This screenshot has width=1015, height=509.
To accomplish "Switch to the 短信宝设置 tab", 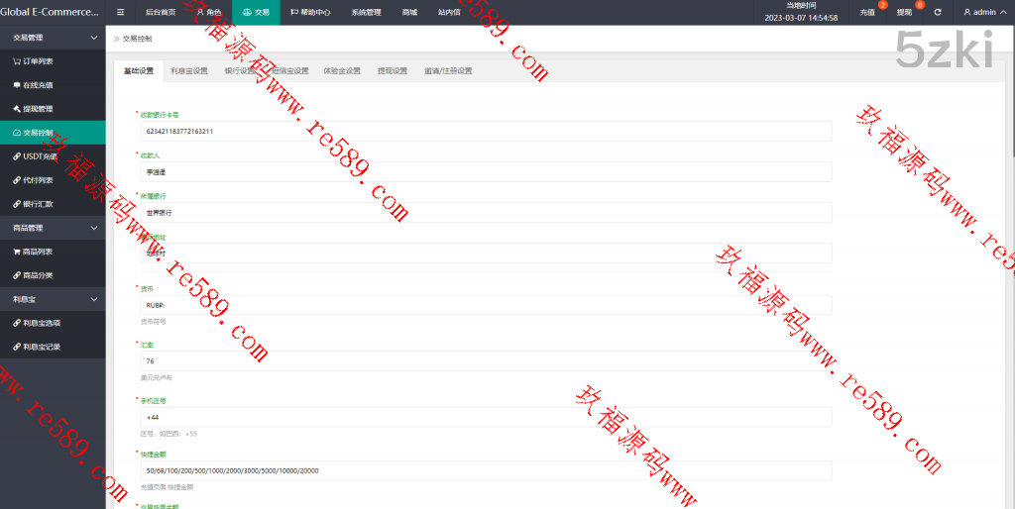I will click(290, 71).
